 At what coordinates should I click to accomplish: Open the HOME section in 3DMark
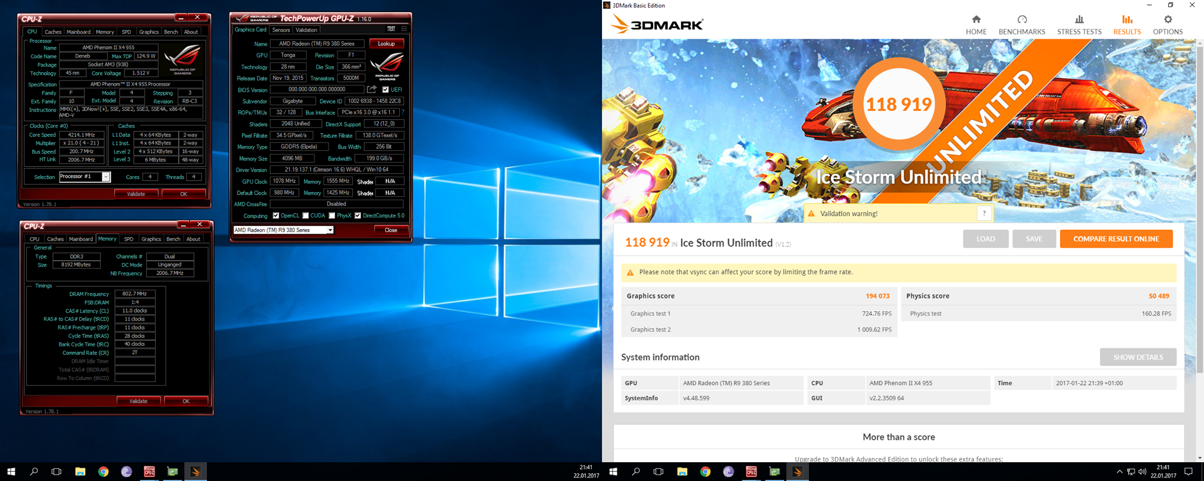tap(976, 25)
